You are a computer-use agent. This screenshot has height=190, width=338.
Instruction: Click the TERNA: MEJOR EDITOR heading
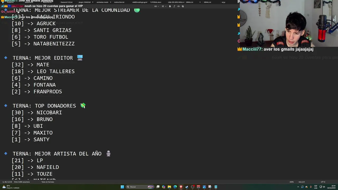click(x=43, y=58)
